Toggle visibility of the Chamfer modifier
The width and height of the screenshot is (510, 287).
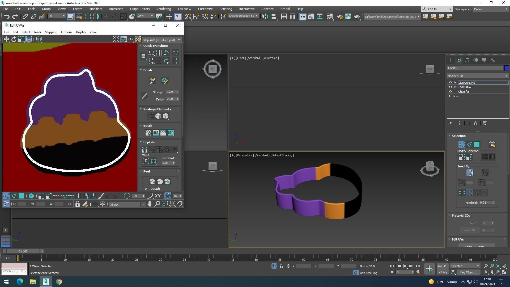(x=450, y=92)
